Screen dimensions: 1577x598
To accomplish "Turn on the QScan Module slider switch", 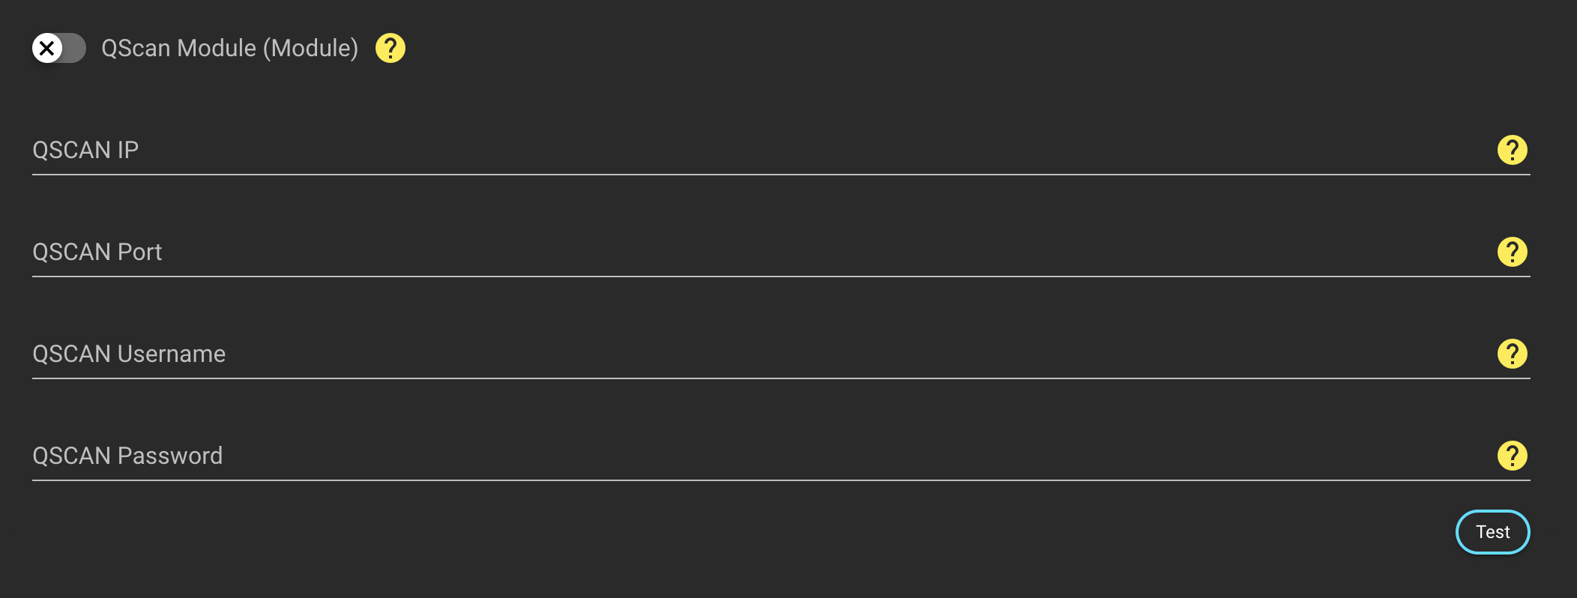I will tap(58, 49).
